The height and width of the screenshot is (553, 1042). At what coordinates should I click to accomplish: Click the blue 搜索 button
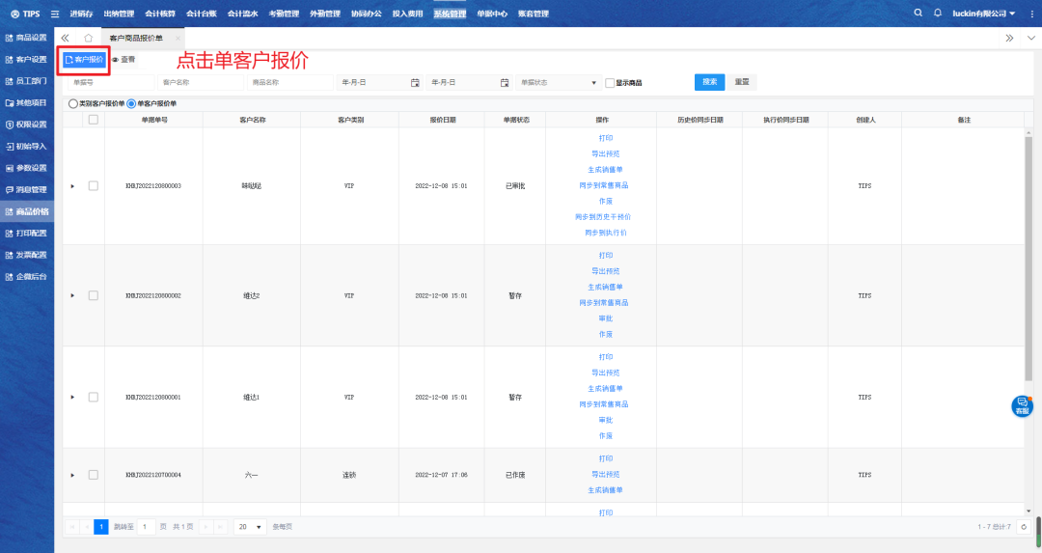(709, 82)
